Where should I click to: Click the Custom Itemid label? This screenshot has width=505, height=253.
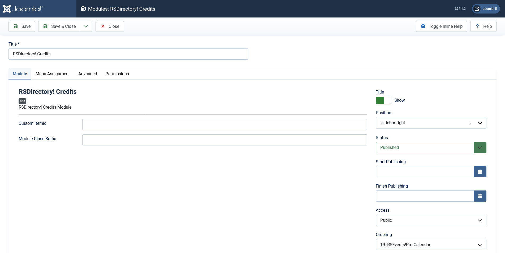pyautogui.click(x=32, y=123)
